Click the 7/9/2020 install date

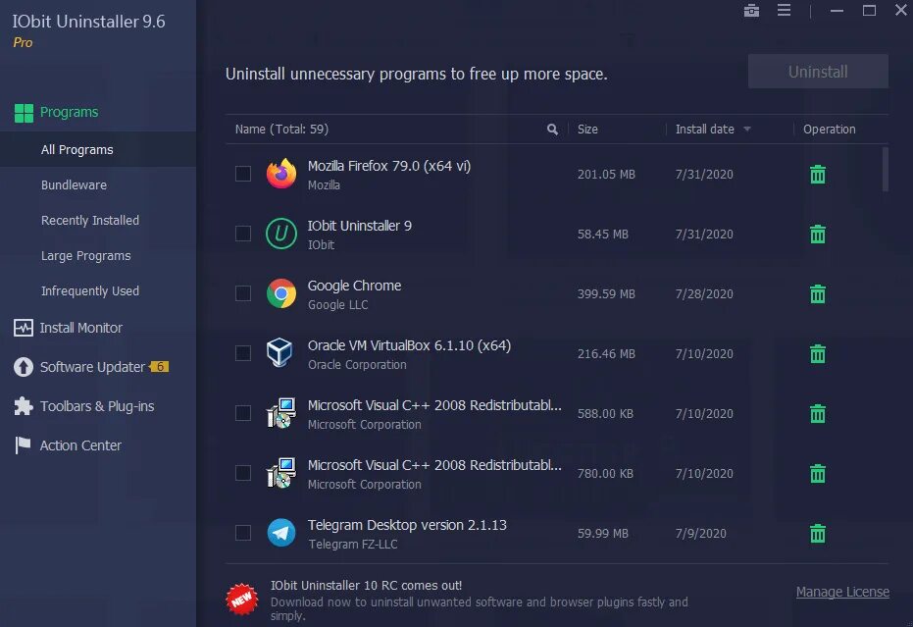[700, 533]
